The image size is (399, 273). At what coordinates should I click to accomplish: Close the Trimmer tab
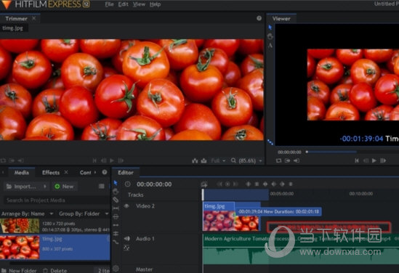pyautogui.click(x=34, y=18)
